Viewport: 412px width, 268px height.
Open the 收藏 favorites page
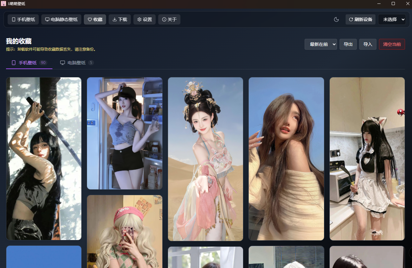click(95, 19)
